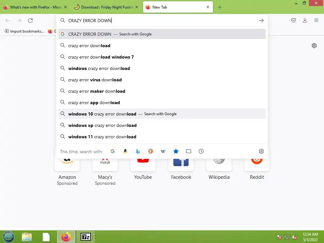Open the Firefox application menu
The image size is (324, 243).
click(x=316, y=20)
